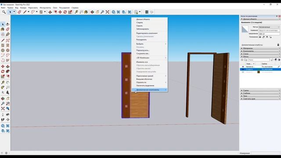The height and width of the screenshot is (158, 281).
Task: Select the Freehand tool in left toolbar
Action: [8, 40]
